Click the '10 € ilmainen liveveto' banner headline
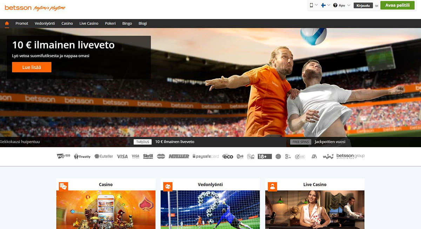 (x=63, y=45)
